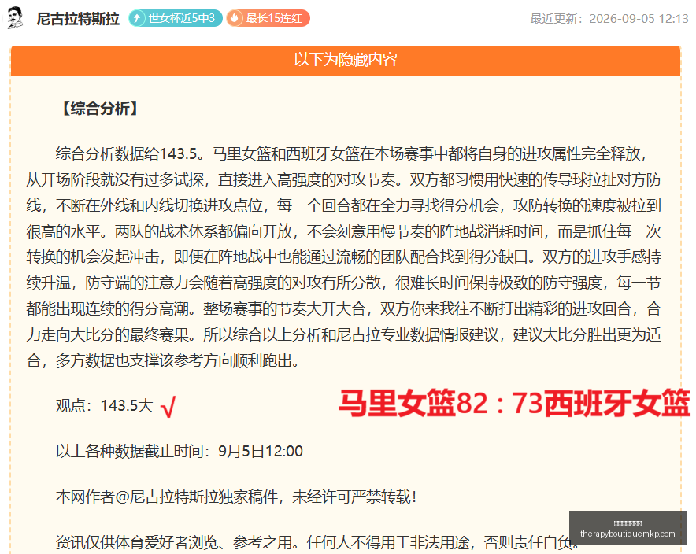This screenshot has width=696, height=554.
Task: Click the up-arrow icon in the teal badge
Action: 137,18
